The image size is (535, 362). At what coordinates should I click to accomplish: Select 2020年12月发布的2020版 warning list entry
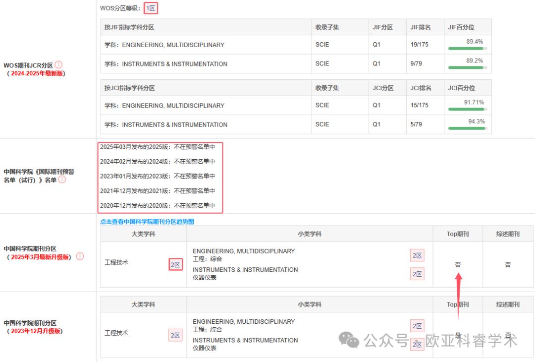(x=158, y=206)
